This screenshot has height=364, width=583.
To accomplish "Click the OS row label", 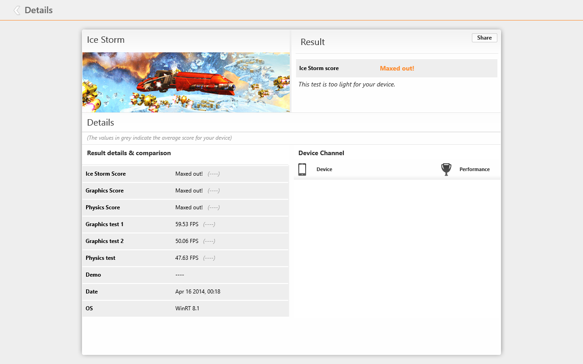I will (x=89, y=308).
